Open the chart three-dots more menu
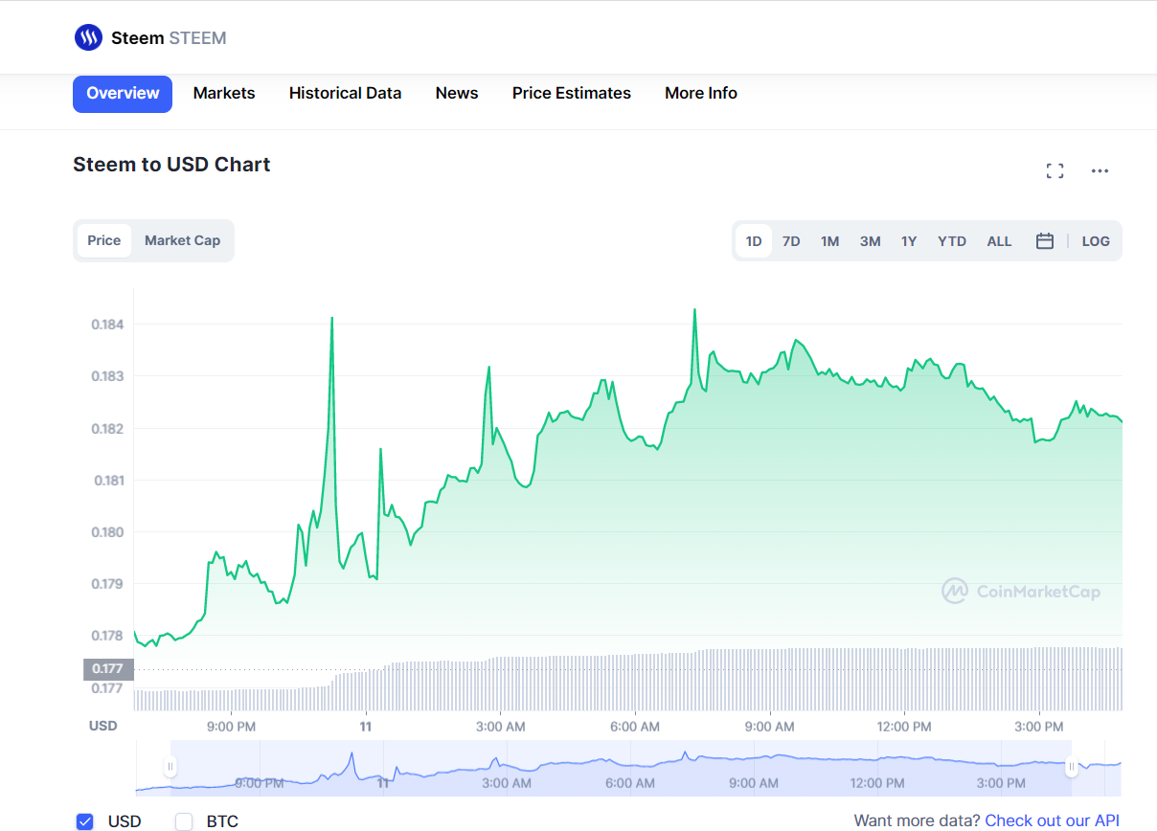 coord(1100,170)
